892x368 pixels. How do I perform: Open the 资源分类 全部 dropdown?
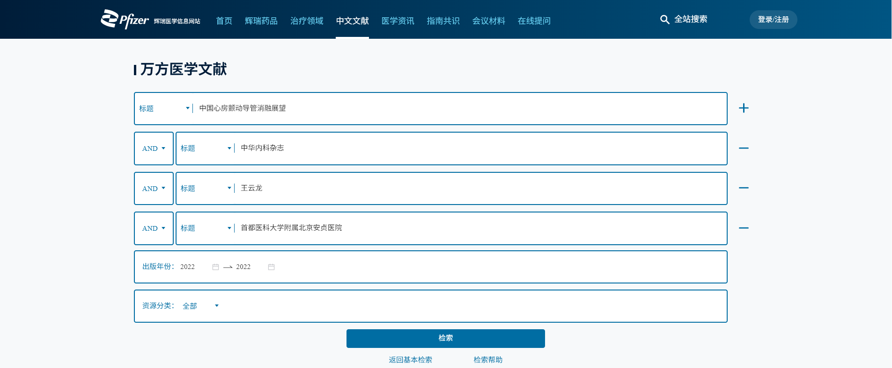(200, 306)
